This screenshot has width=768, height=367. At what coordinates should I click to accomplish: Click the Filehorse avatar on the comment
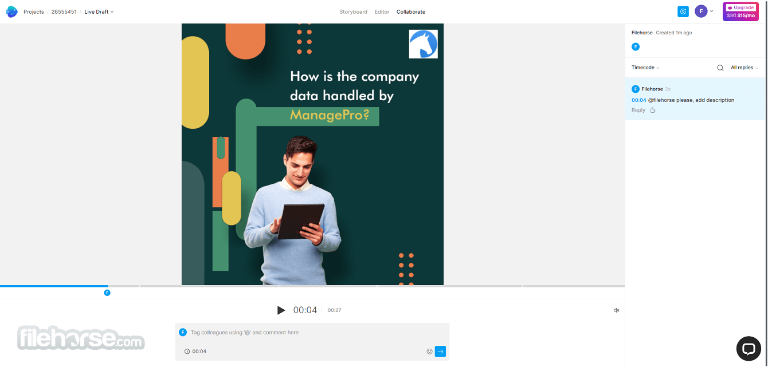point(635,89)
